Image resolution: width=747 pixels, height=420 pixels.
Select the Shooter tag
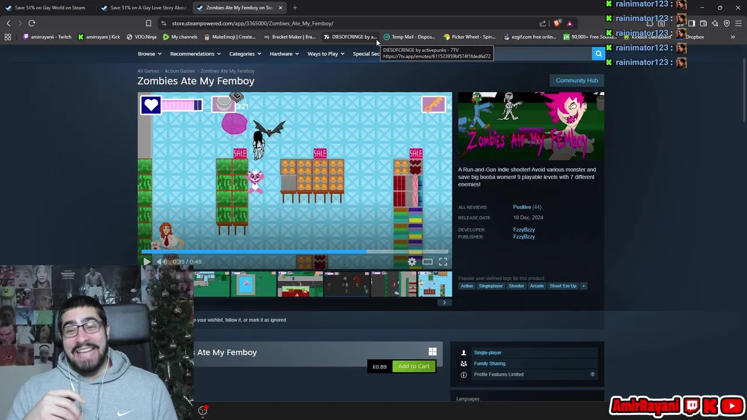(516, 286)
